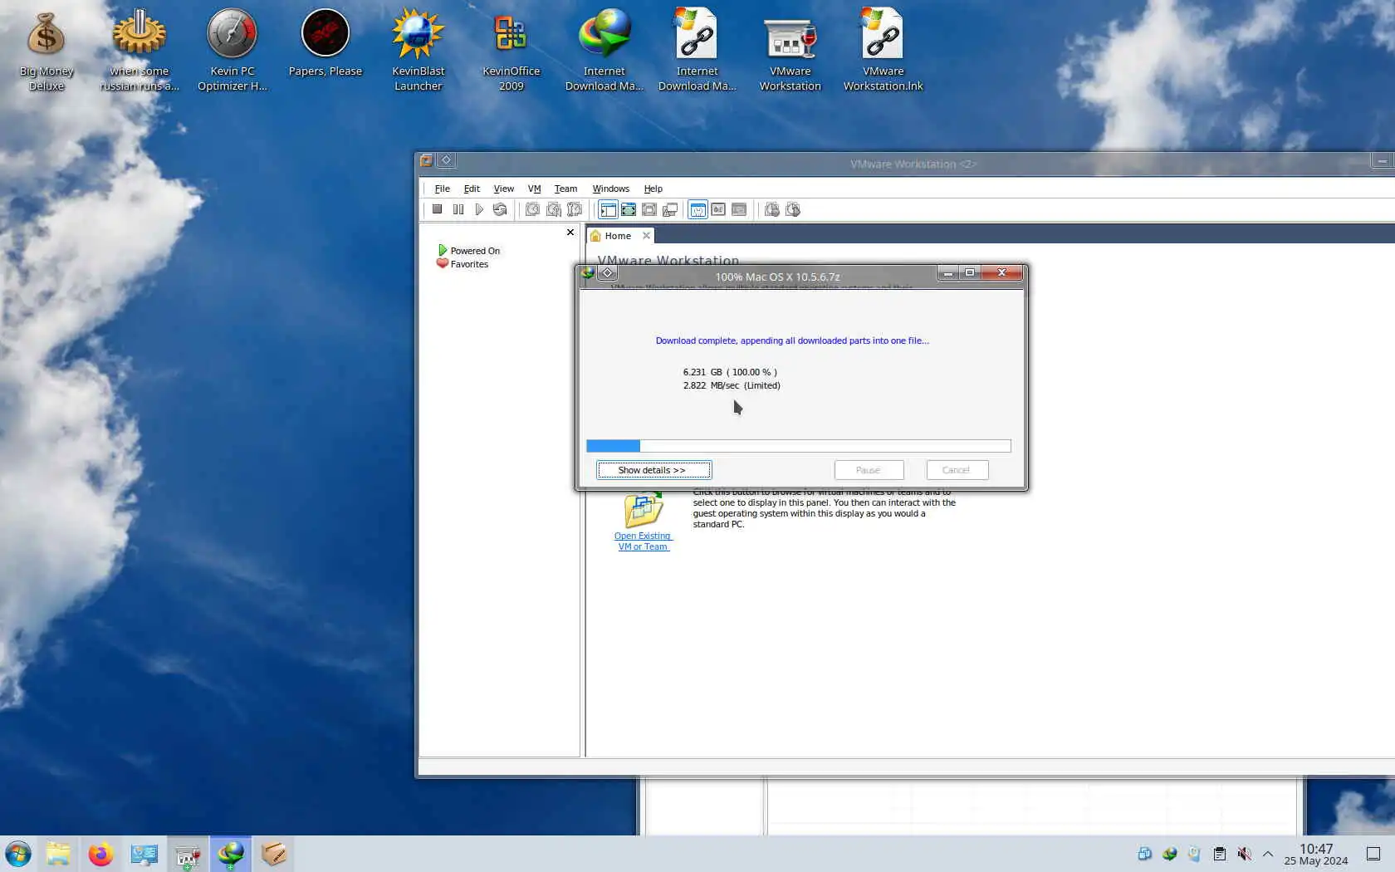
Task: Click the Open Existing VM folder icon
Action: point(644,509)
